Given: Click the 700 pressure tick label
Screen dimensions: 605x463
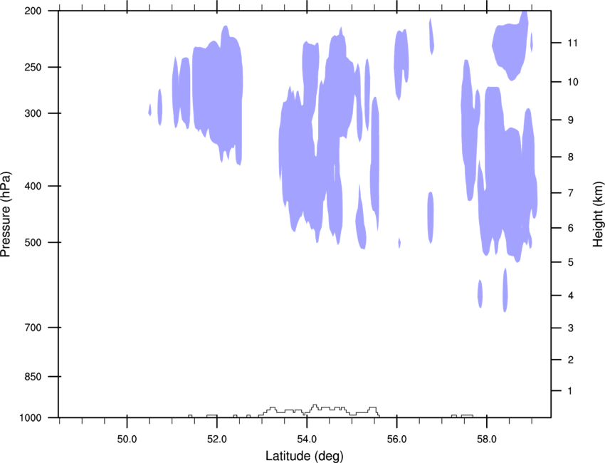Looking at the screenshot, I should click(x=33, y=328).
